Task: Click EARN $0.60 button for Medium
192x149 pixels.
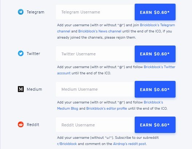Action: tap(155, 89)
